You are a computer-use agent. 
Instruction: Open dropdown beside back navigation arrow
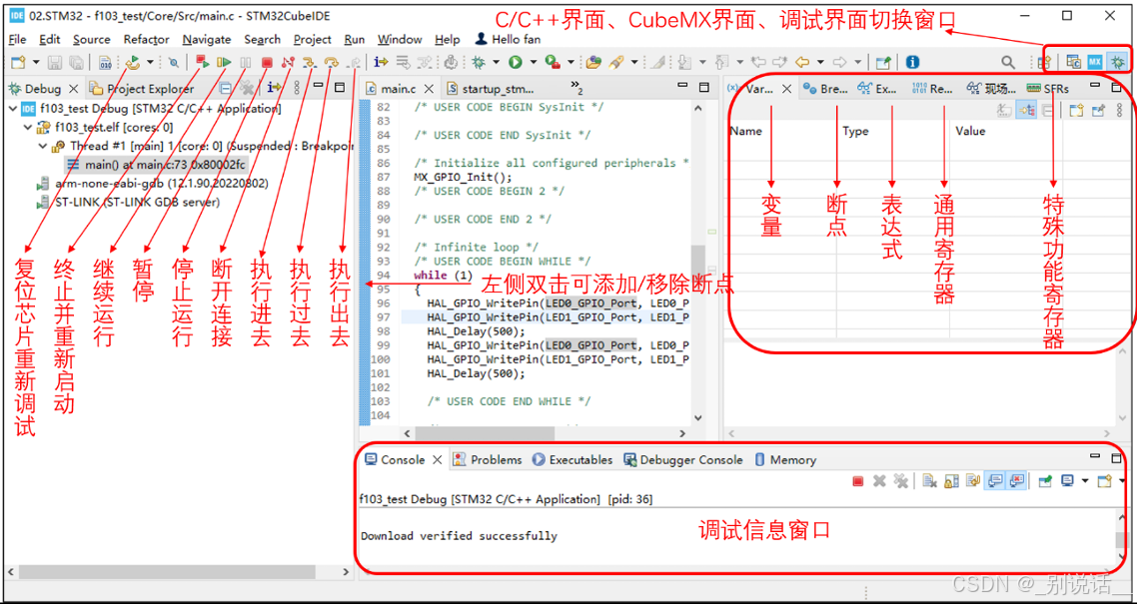[820, 62]
